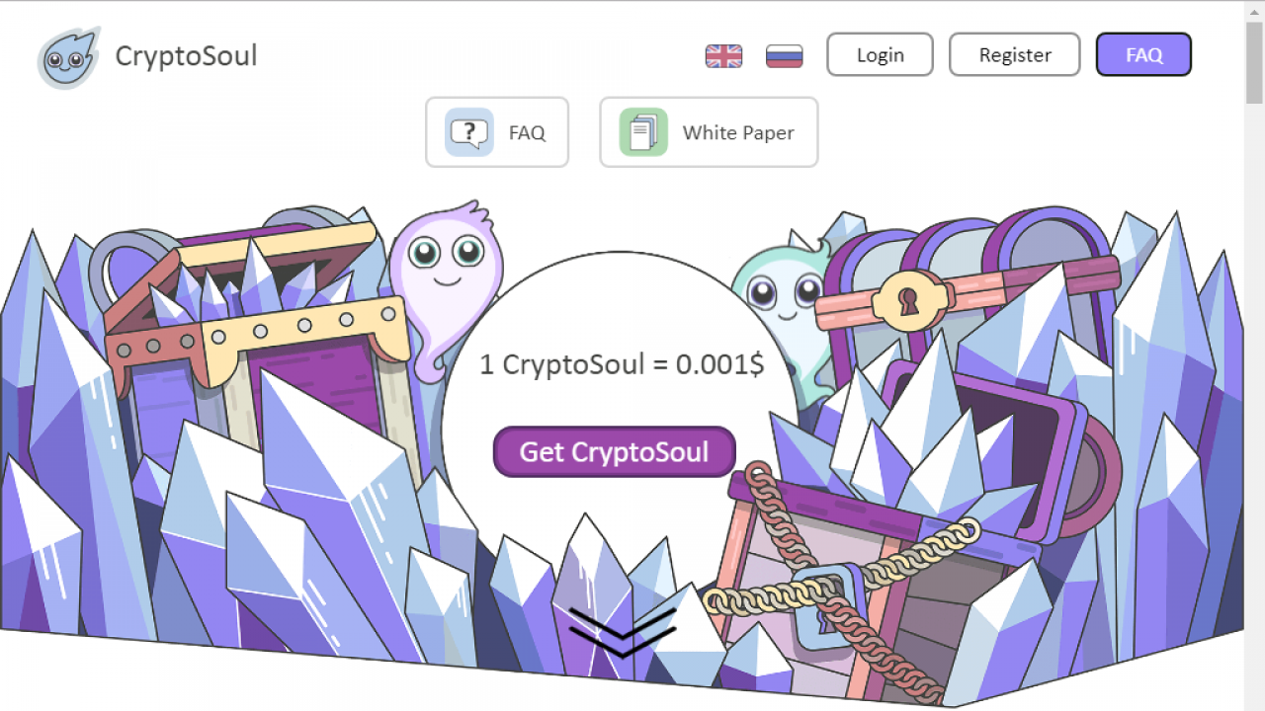Open the White Paper text link
This screenshot has width=1265, height=711.
pyautogui.click(x=738, y=132)
